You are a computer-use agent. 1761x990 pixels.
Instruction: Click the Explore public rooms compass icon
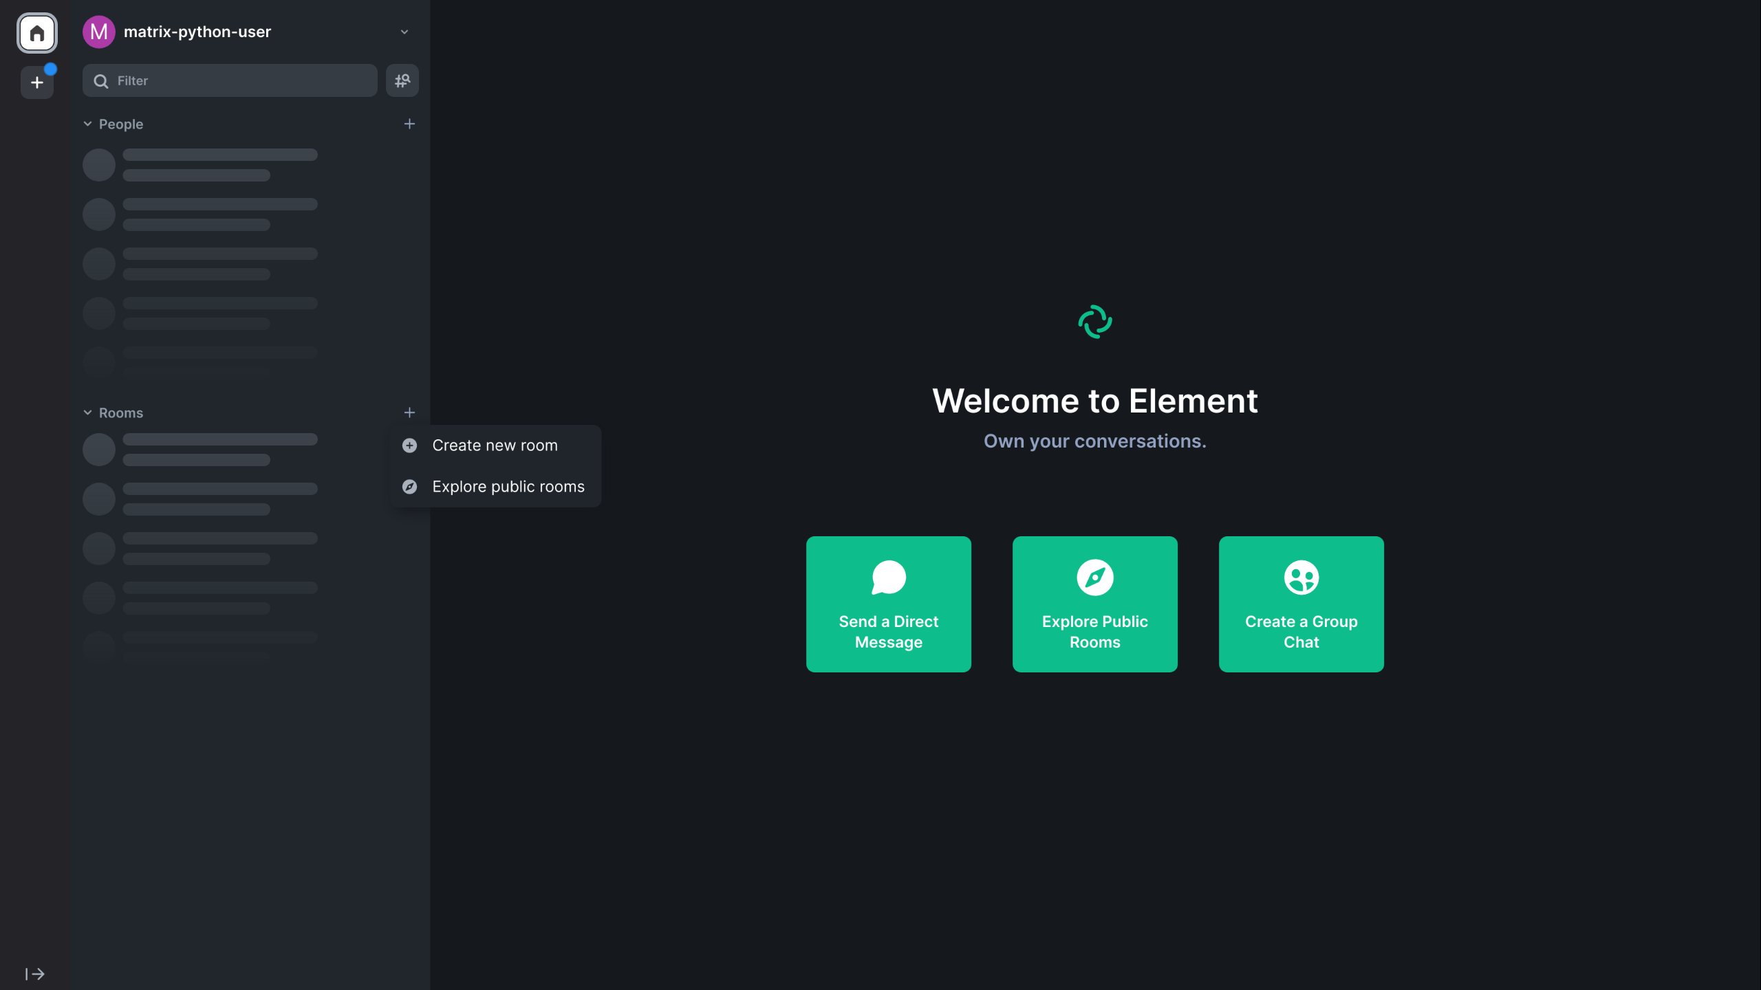coord(409,485)
